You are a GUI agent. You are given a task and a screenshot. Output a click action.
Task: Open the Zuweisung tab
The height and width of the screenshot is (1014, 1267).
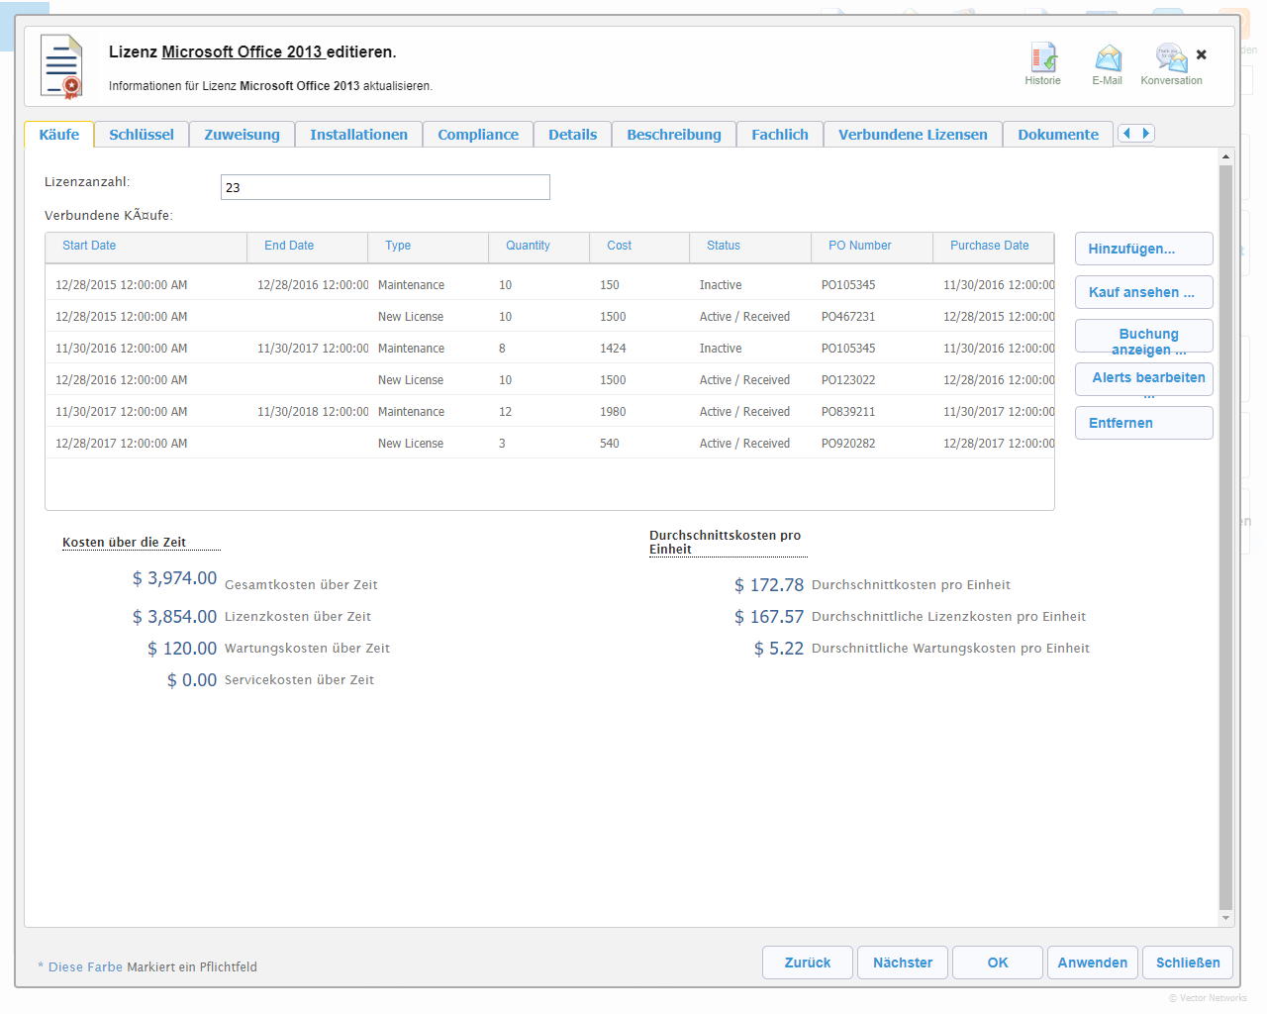[x=242, y=135]
